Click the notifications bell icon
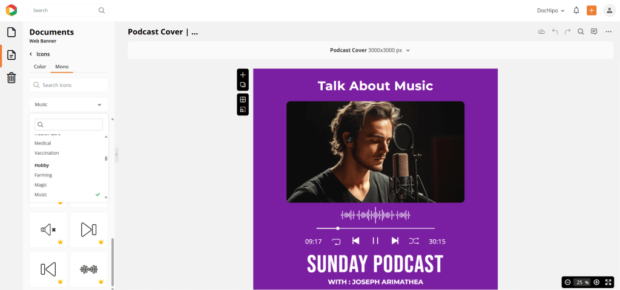 (x=576, y=10)
